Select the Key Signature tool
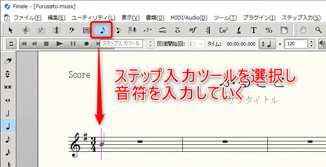The width and height of the screenshot is (326, 167). click(41, 30)
